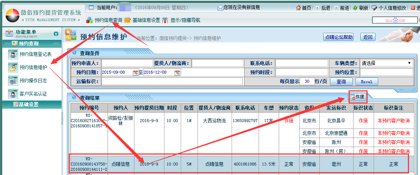Image resolution: width=420 pixels, height=175 pixels.
Task: Expand the 基础设置 sidebar section
Action: pyautogui.click(x=26, y=104)
